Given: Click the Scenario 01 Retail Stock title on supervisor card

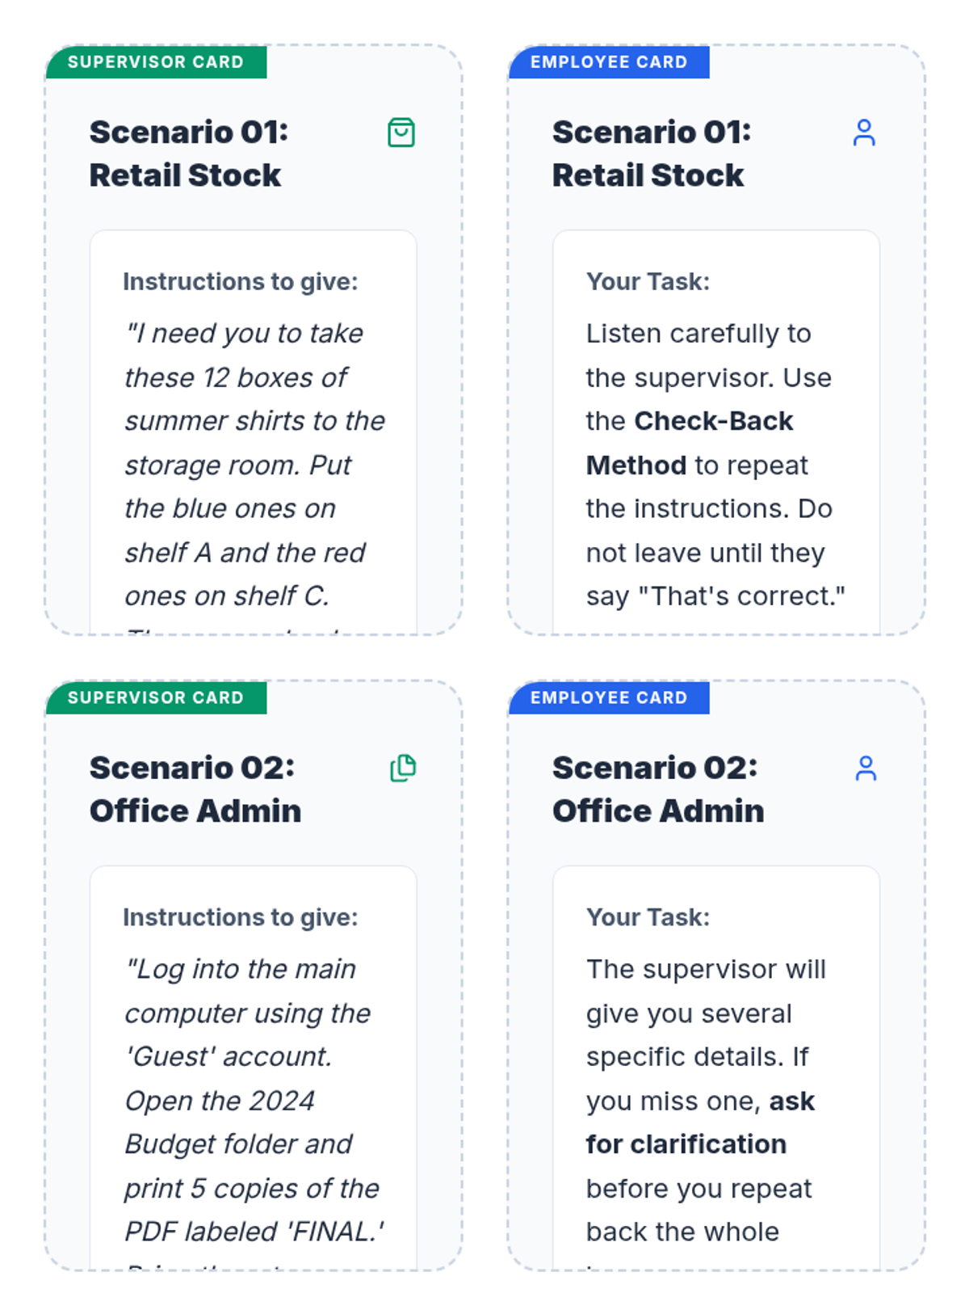Looking at the screenshot, I should [x=189, y=154].
